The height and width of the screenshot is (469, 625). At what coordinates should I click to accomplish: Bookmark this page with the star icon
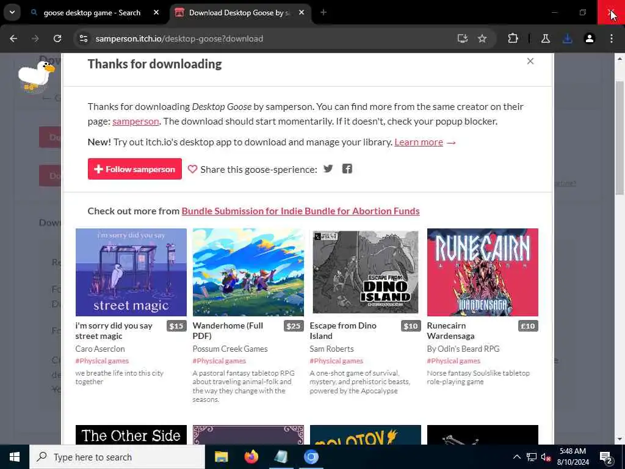coord(482,38)
